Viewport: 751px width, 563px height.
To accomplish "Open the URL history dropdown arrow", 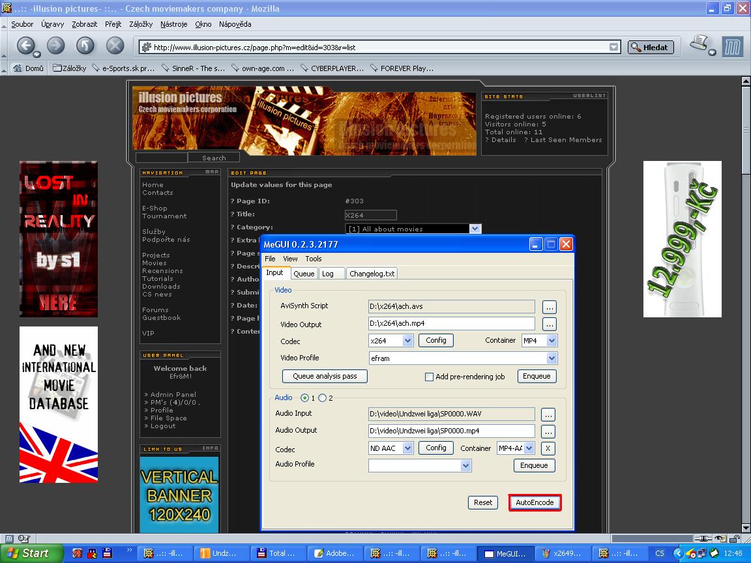I will tap(613, 47).
